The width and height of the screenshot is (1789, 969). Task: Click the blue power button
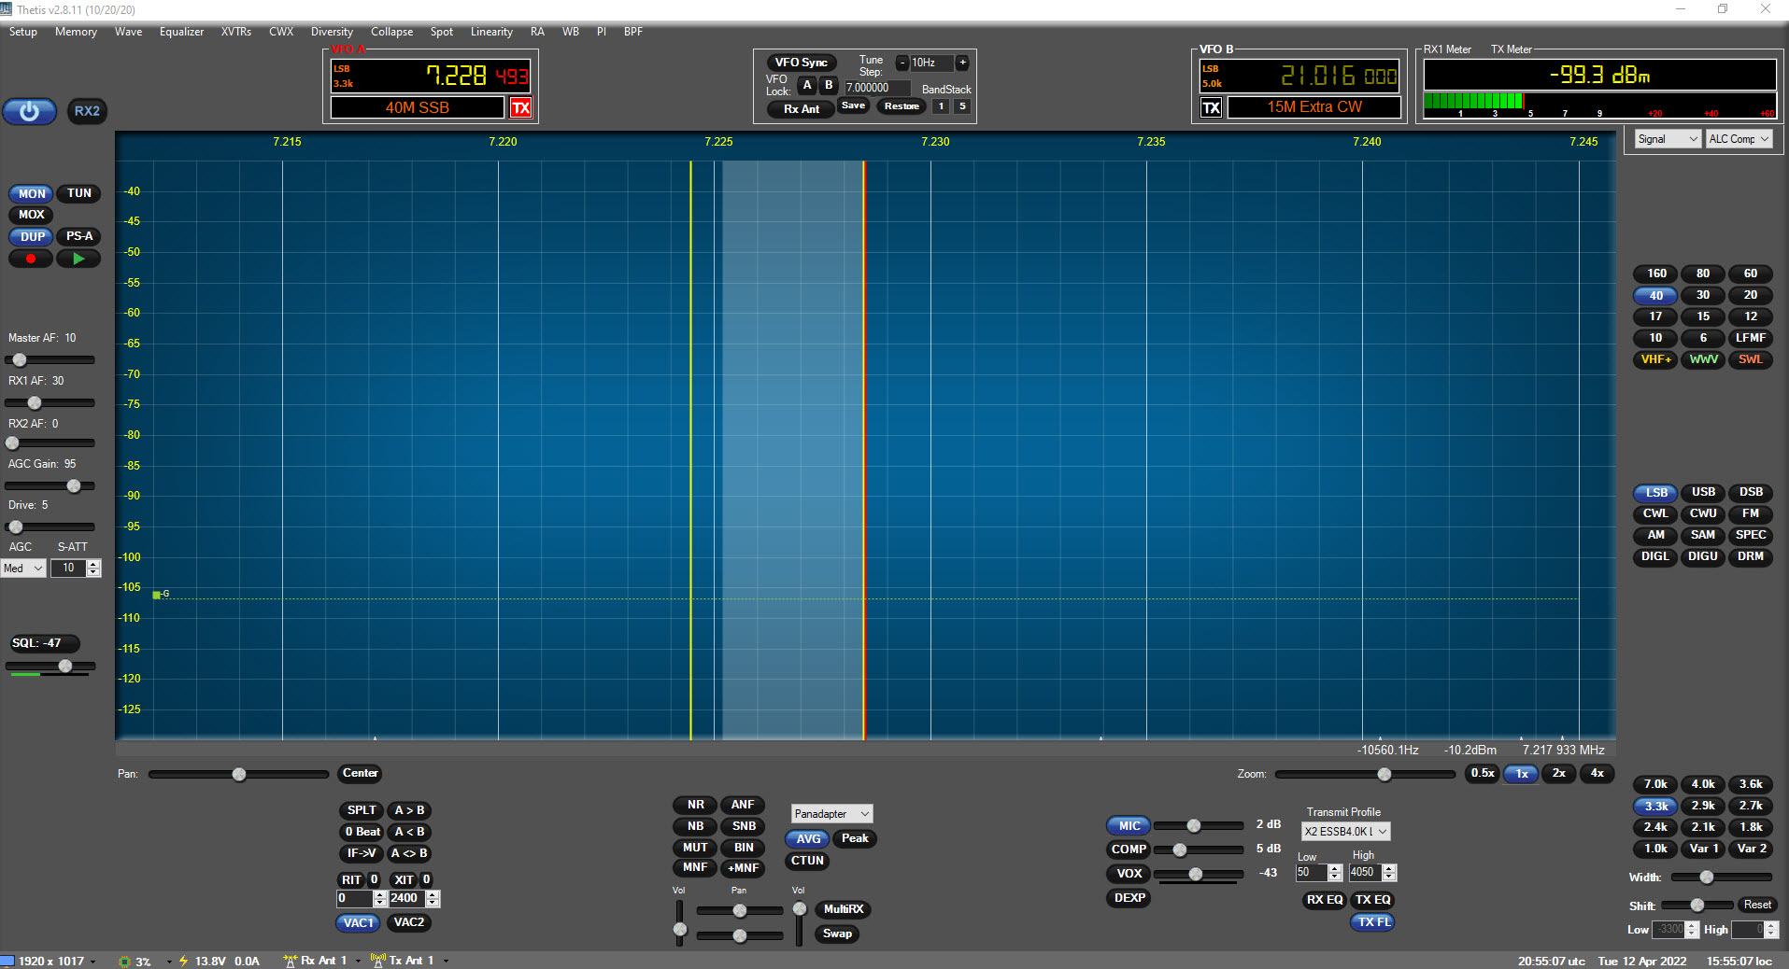tap(29, 111)
